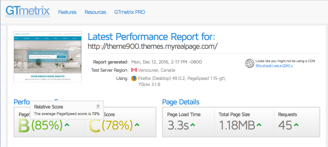Click the 'Looks like you might not be using a CDN' text
Screen dimensions: 328x147
pyautogui.click(x=285, y=61)
